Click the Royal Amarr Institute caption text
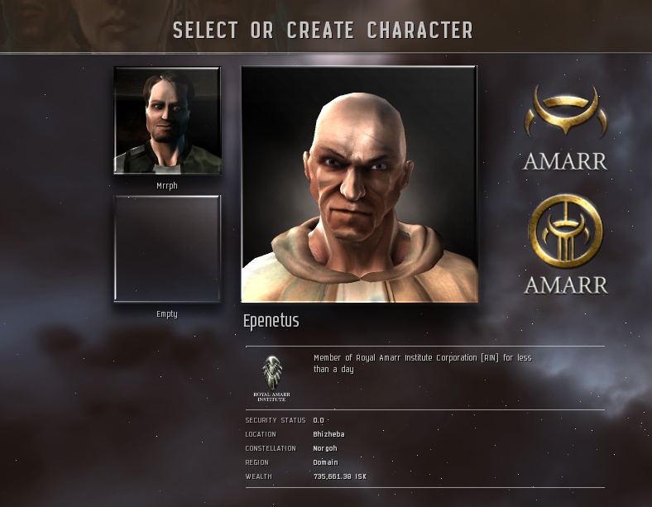This screenshot has height=507, width=652. [272, 397]
